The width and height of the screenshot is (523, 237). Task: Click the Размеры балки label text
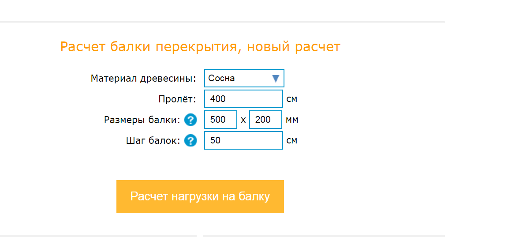(142, 120)
